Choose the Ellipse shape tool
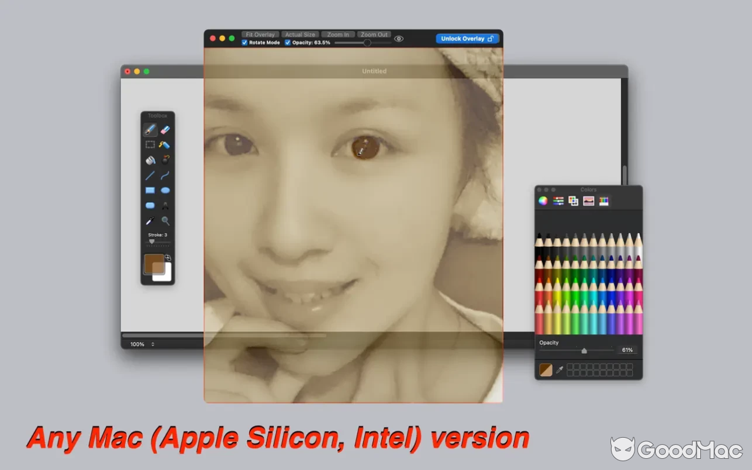 click(165, 190)
